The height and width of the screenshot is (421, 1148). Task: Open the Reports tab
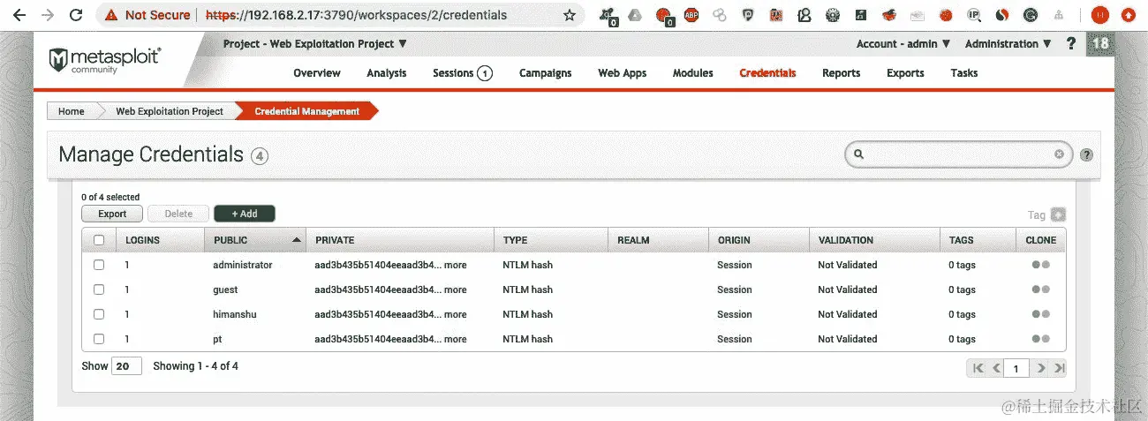(x=841, y=73)
